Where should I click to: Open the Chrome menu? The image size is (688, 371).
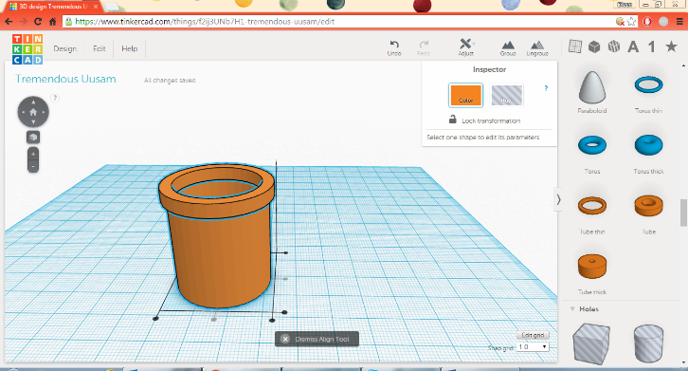[x=679, y=22]
